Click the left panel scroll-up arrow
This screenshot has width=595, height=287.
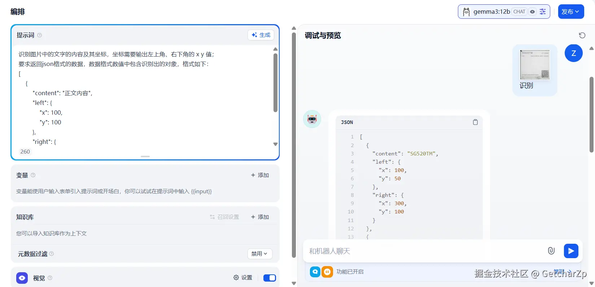[x=294, y=28]
